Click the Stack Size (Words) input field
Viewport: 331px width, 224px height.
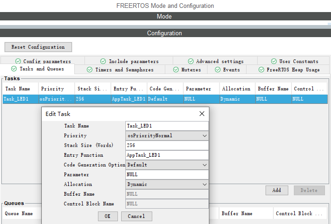pos(167,145)
